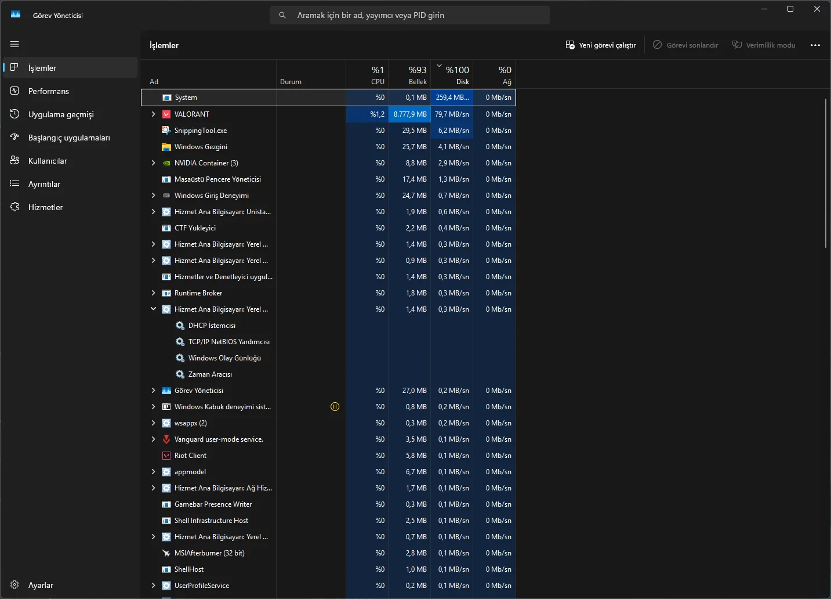Screen dimensions: 831x599
Task: Expand the Runtime Broker row
Action: (153, 293)
